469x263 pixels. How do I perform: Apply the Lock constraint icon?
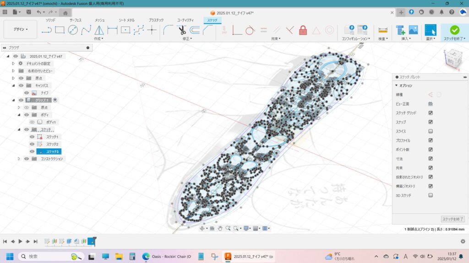pos(303,30)
